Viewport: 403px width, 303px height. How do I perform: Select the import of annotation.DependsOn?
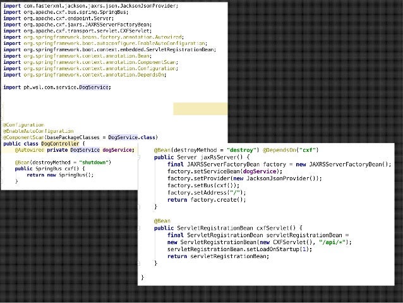click(x=85, y=75)
